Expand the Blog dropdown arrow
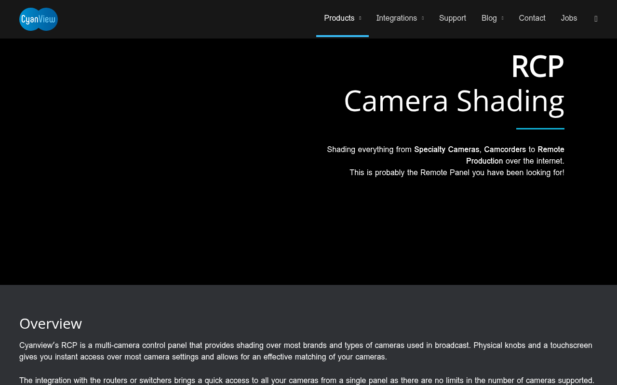 [x=502, y=19]
